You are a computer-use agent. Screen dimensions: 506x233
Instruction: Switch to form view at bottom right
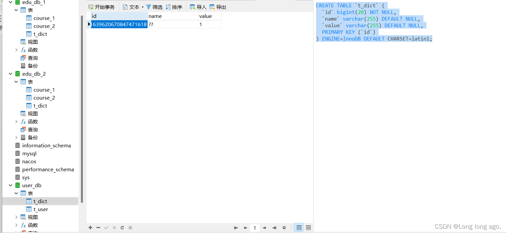[308, 227]
